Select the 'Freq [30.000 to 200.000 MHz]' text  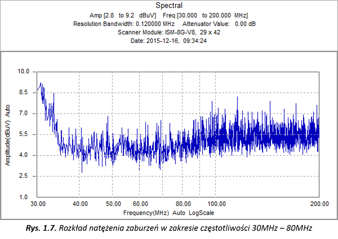(x=205, y=15)
